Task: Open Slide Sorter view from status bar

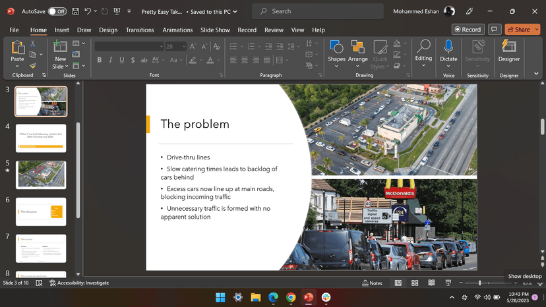Action: tap(414, 283)
